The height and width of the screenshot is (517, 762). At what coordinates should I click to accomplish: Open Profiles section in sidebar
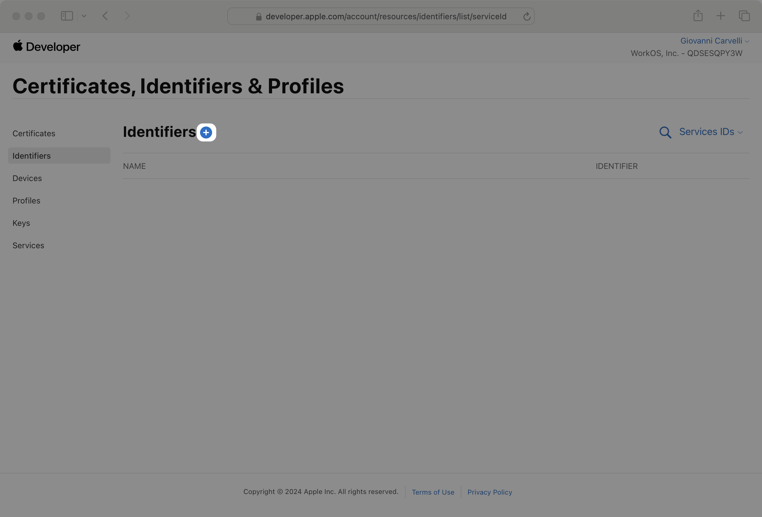[x=26, y=201]
